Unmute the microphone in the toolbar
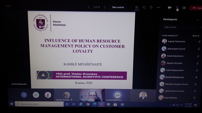 177,8
